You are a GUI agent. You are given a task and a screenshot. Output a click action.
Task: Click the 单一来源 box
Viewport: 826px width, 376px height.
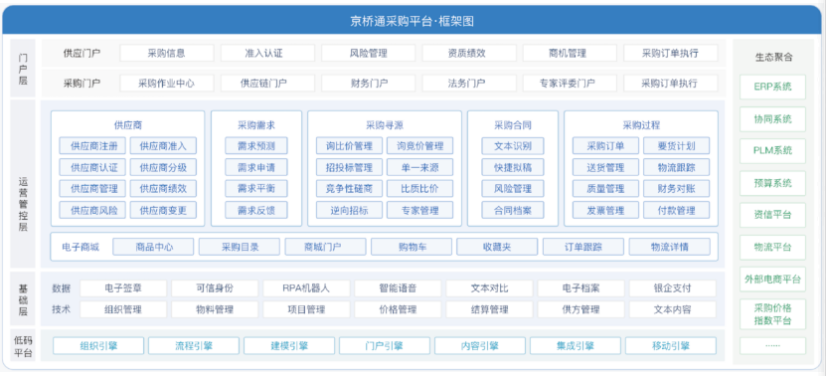click(419, 167)
